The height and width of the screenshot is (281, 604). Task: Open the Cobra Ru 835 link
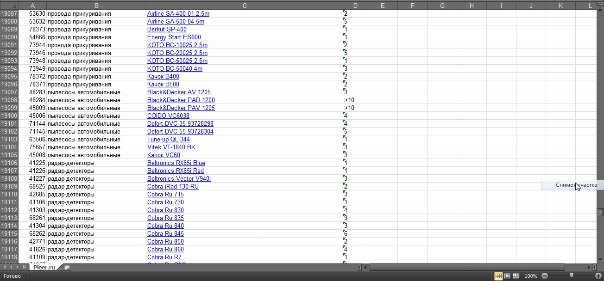pos(165,218)
